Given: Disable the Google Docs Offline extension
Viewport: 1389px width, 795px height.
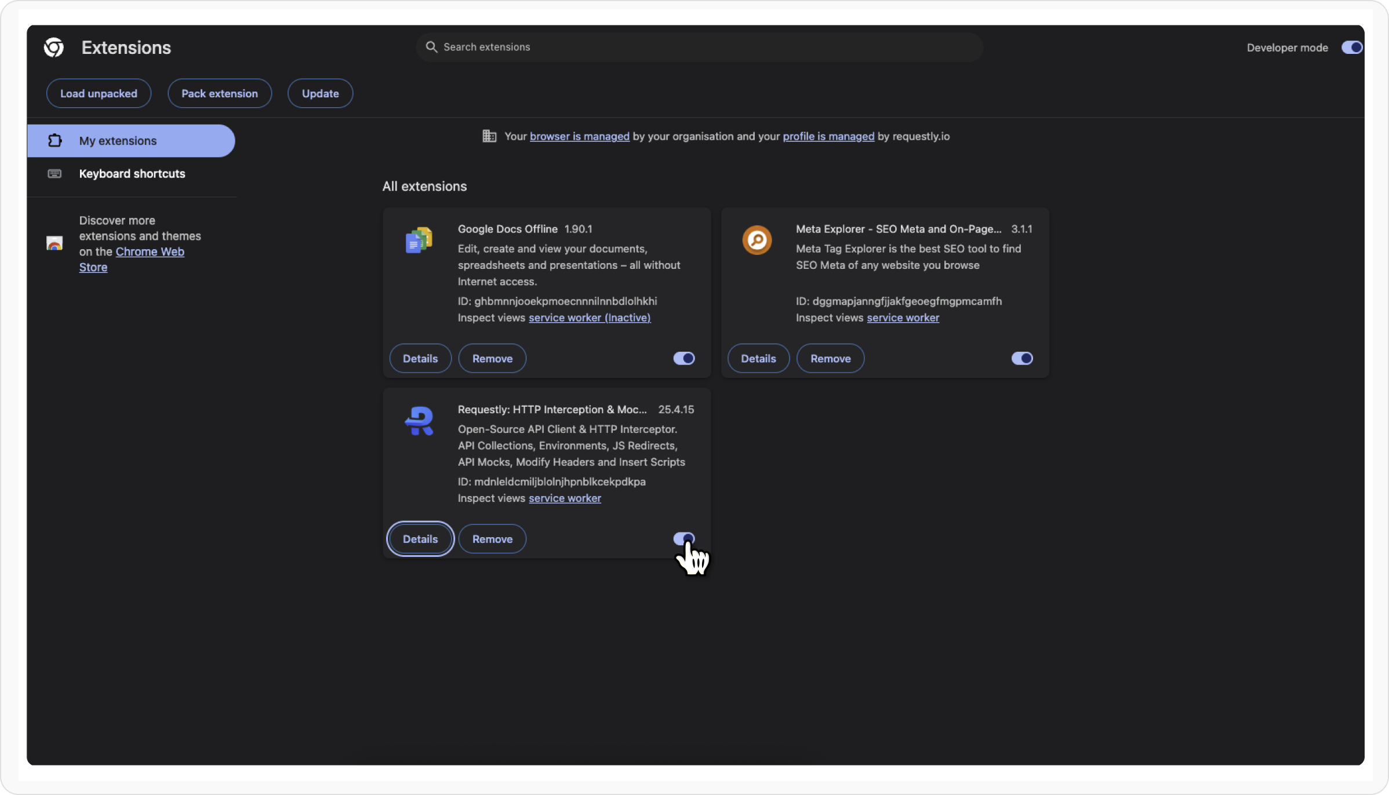Looking at the screenshot, I should click(683, 359).
